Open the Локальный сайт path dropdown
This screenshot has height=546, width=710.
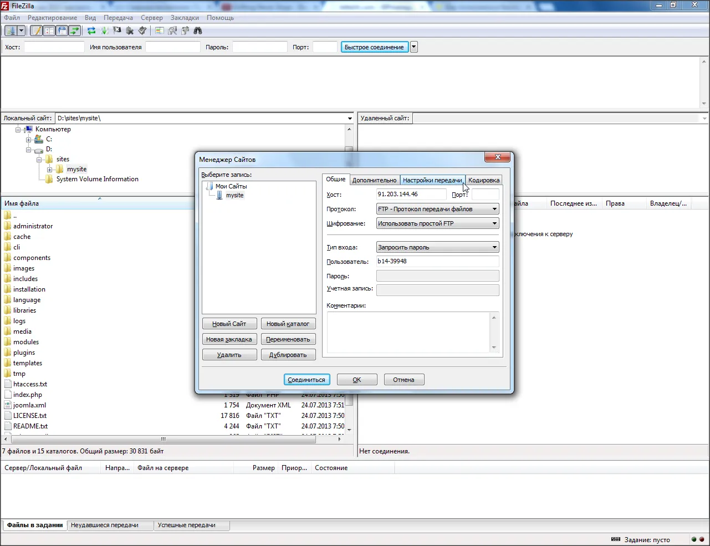coord(350,118)
